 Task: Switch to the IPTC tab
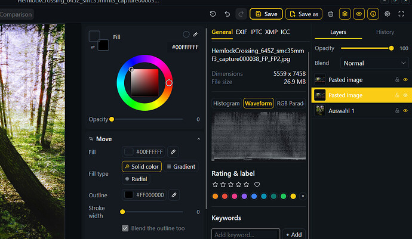(256, 32)
